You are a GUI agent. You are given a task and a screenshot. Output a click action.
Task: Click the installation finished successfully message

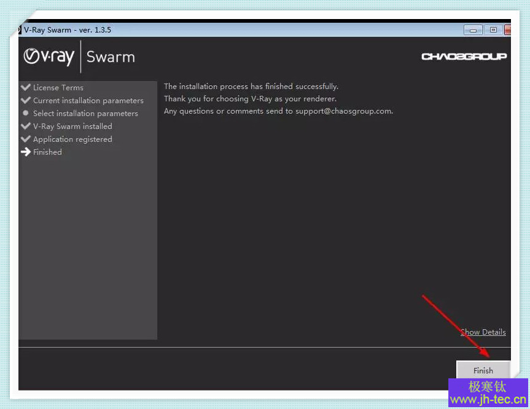tap(251, 87)
